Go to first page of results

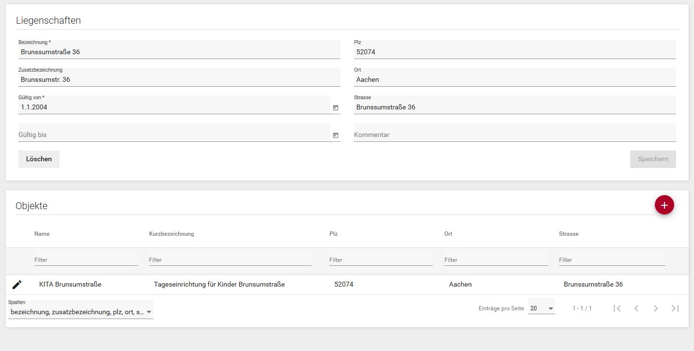(617, 308)
